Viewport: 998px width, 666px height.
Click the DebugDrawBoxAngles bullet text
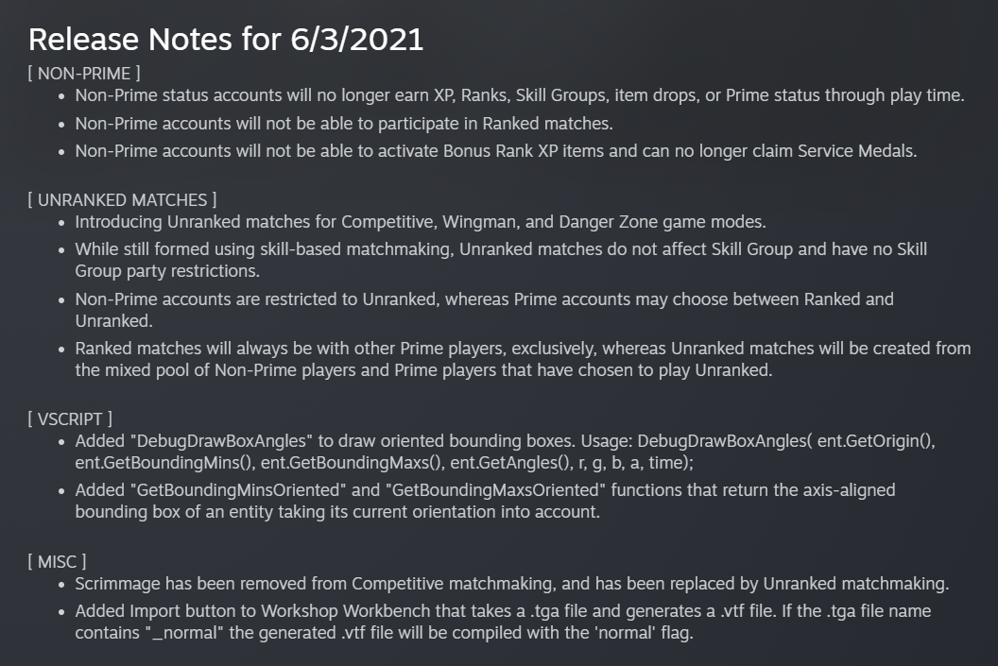coord(505,452)
